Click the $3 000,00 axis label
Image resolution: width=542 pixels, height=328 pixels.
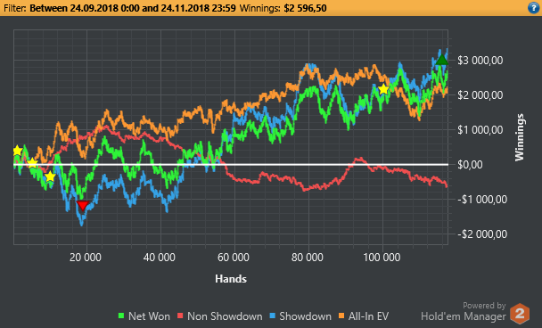(480, 60)
